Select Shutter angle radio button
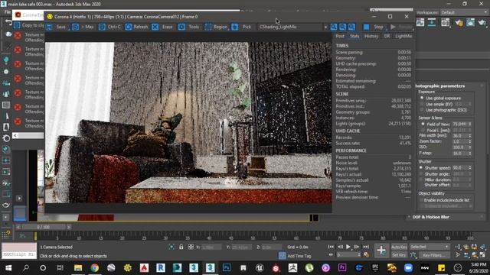This screenshot has height=275, width=490. pyautogui.click(x=421, y=174)
